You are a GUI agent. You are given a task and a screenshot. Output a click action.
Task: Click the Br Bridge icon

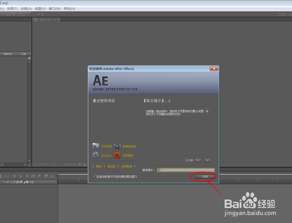[117, 155]
